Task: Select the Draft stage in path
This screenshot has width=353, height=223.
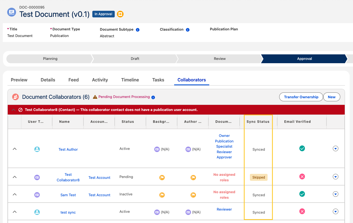Action: click(x=135, y=59)
